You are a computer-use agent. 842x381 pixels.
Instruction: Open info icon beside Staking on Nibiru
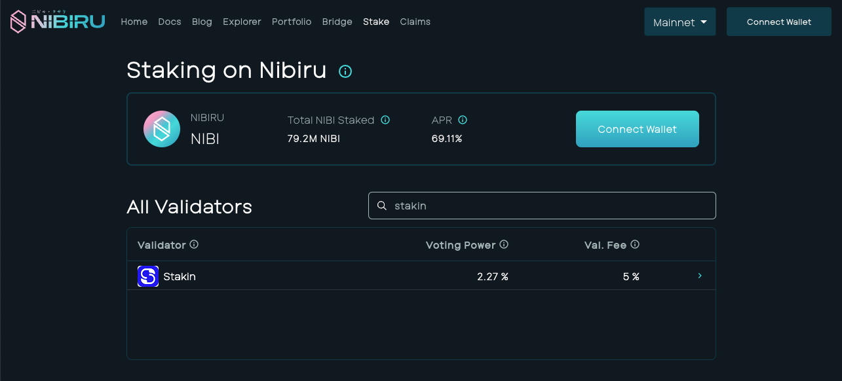click(x=345, y=71)
